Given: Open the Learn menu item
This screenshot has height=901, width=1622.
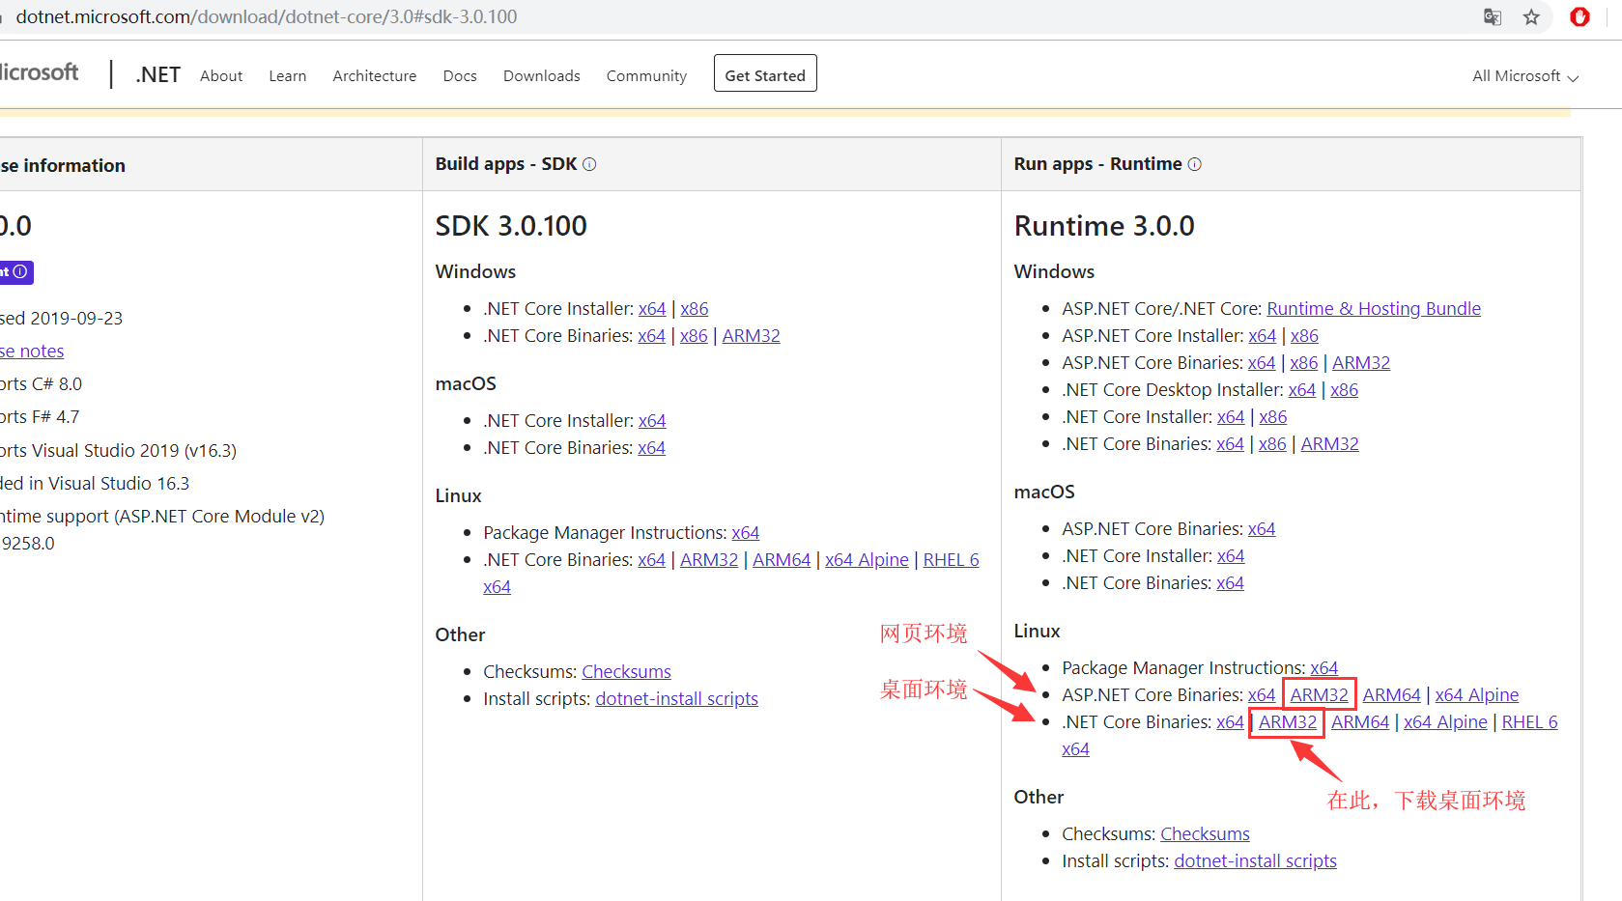Looking at the screenshot, I should (x=287, y=75).
